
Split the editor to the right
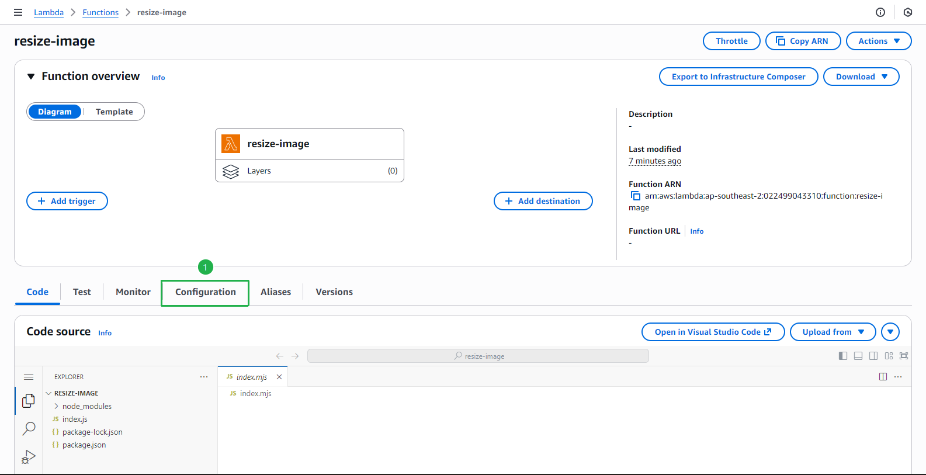coord(883,377)
